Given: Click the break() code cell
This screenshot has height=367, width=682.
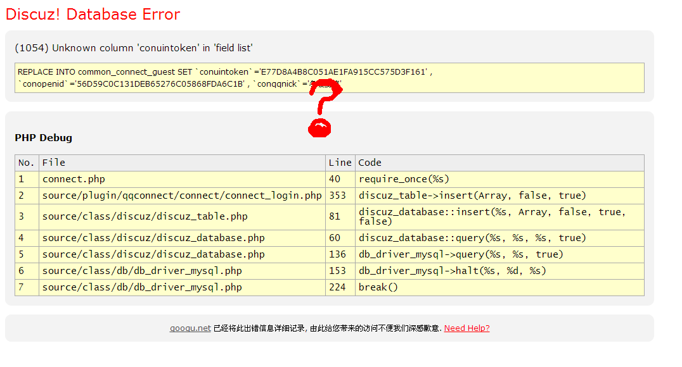Looking at the screenshot, I should pyautogui.click(x=499, y=287).
